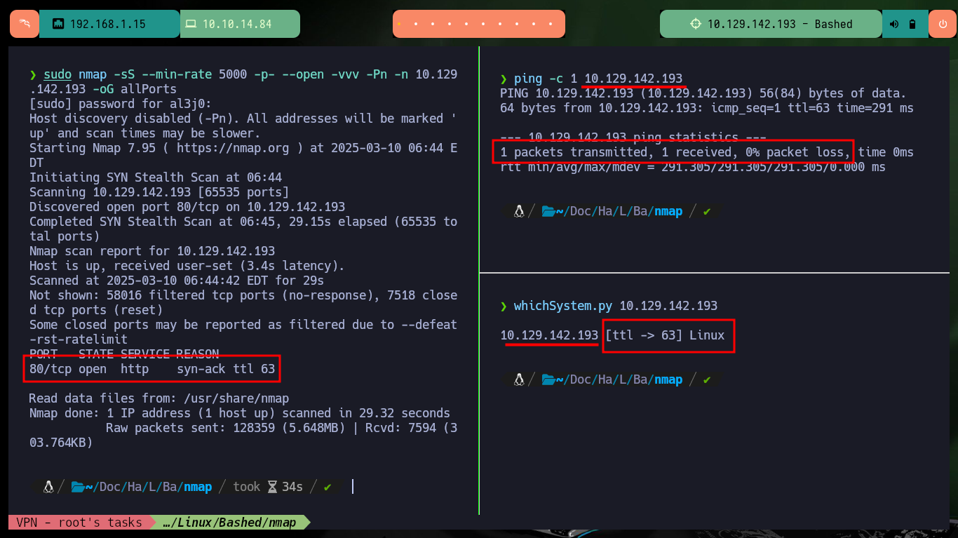Click the Tux icon in the whichSystem pane prompt
Screen dimensions: 958x538
click(519, 379)
